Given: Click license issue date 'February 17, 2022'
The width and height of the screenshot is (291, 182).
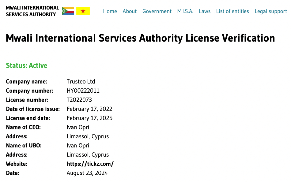Looking at the screenshot, I should point(89,109).
